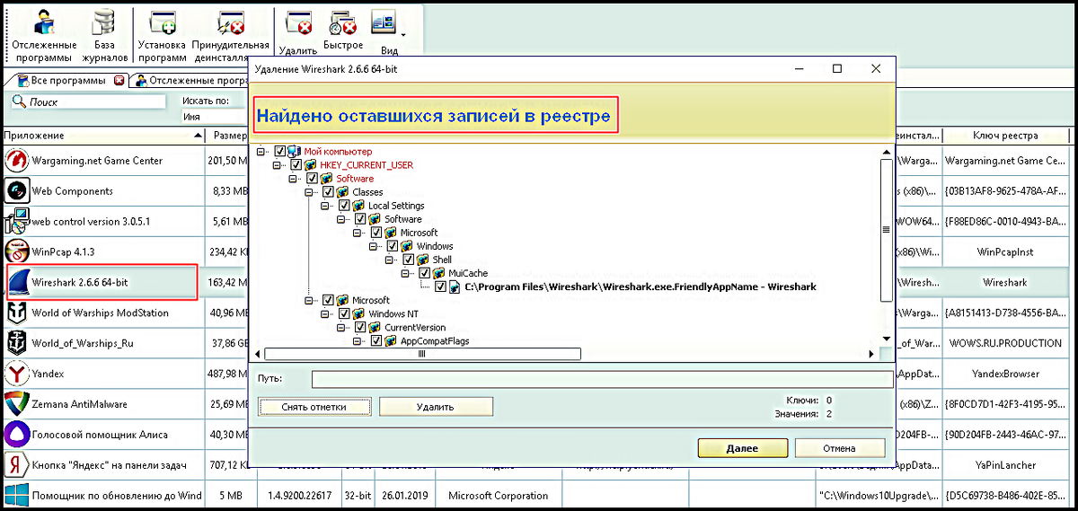Toggle the AppCompatFlags checkbox
The height and width of the screenshot is (511, 1078).
376,341
